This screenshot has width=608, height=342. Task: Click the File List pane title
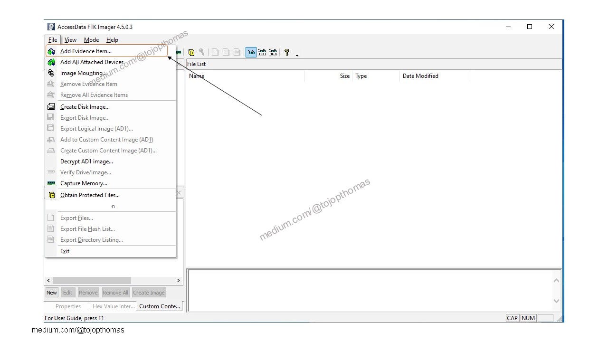click(x=197, y=64)
